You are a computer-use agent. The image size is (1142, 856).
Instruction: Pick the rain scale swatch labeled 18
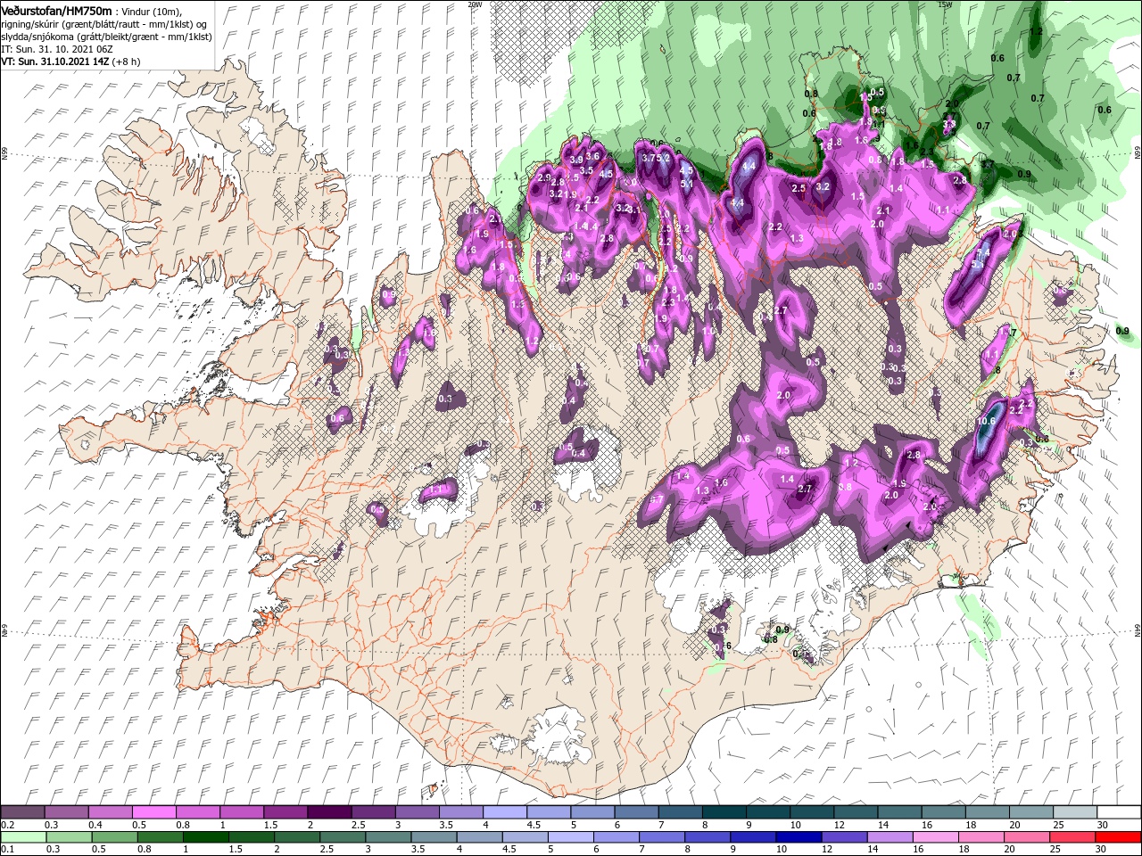pyautogui.click(x=982, y=837)
